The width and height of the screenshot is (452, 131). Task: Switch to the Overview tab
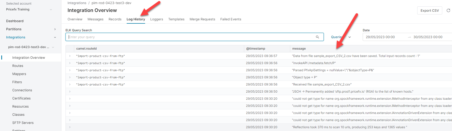click(75, 19)
